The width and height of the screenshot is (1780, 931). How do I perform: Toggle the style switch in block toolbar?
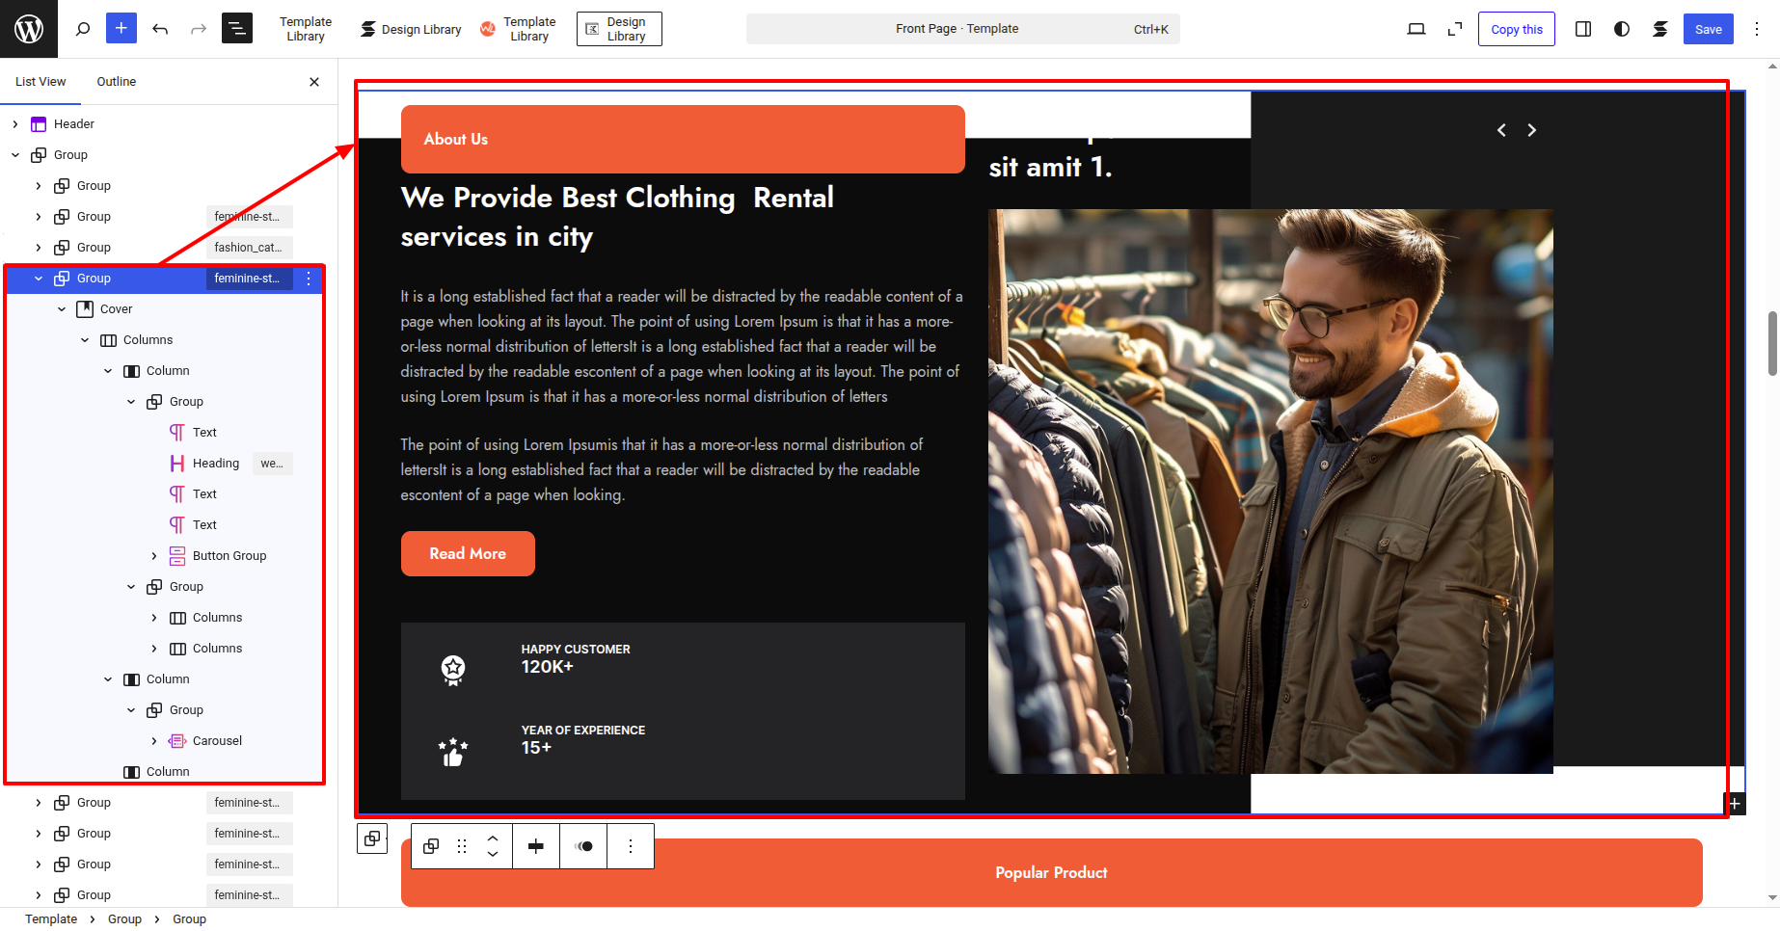click(583, 846)
